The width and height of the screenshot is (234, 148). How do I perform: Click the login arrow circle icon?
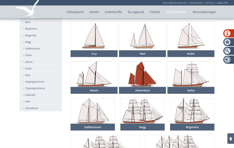pyautogui.click(x=229, y=60)
